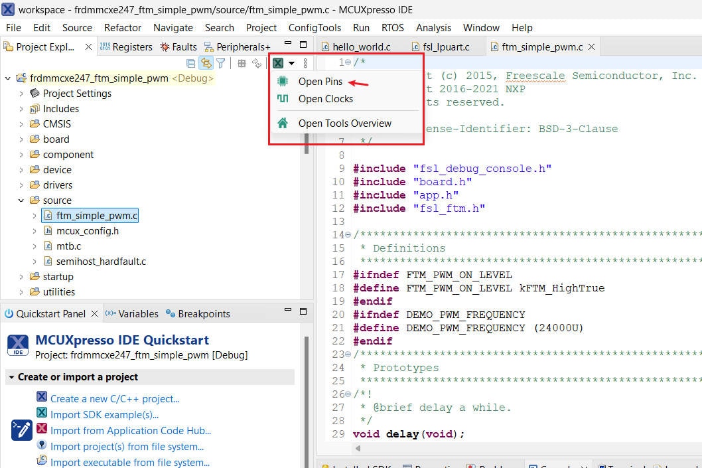Click Open Tools Overview menu entry
Screen dimensions: 702x468
[344, 123]
